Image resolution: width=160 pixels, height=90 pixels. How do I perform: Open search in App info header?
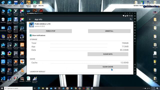pyautogui.click(x=131, y=19)
